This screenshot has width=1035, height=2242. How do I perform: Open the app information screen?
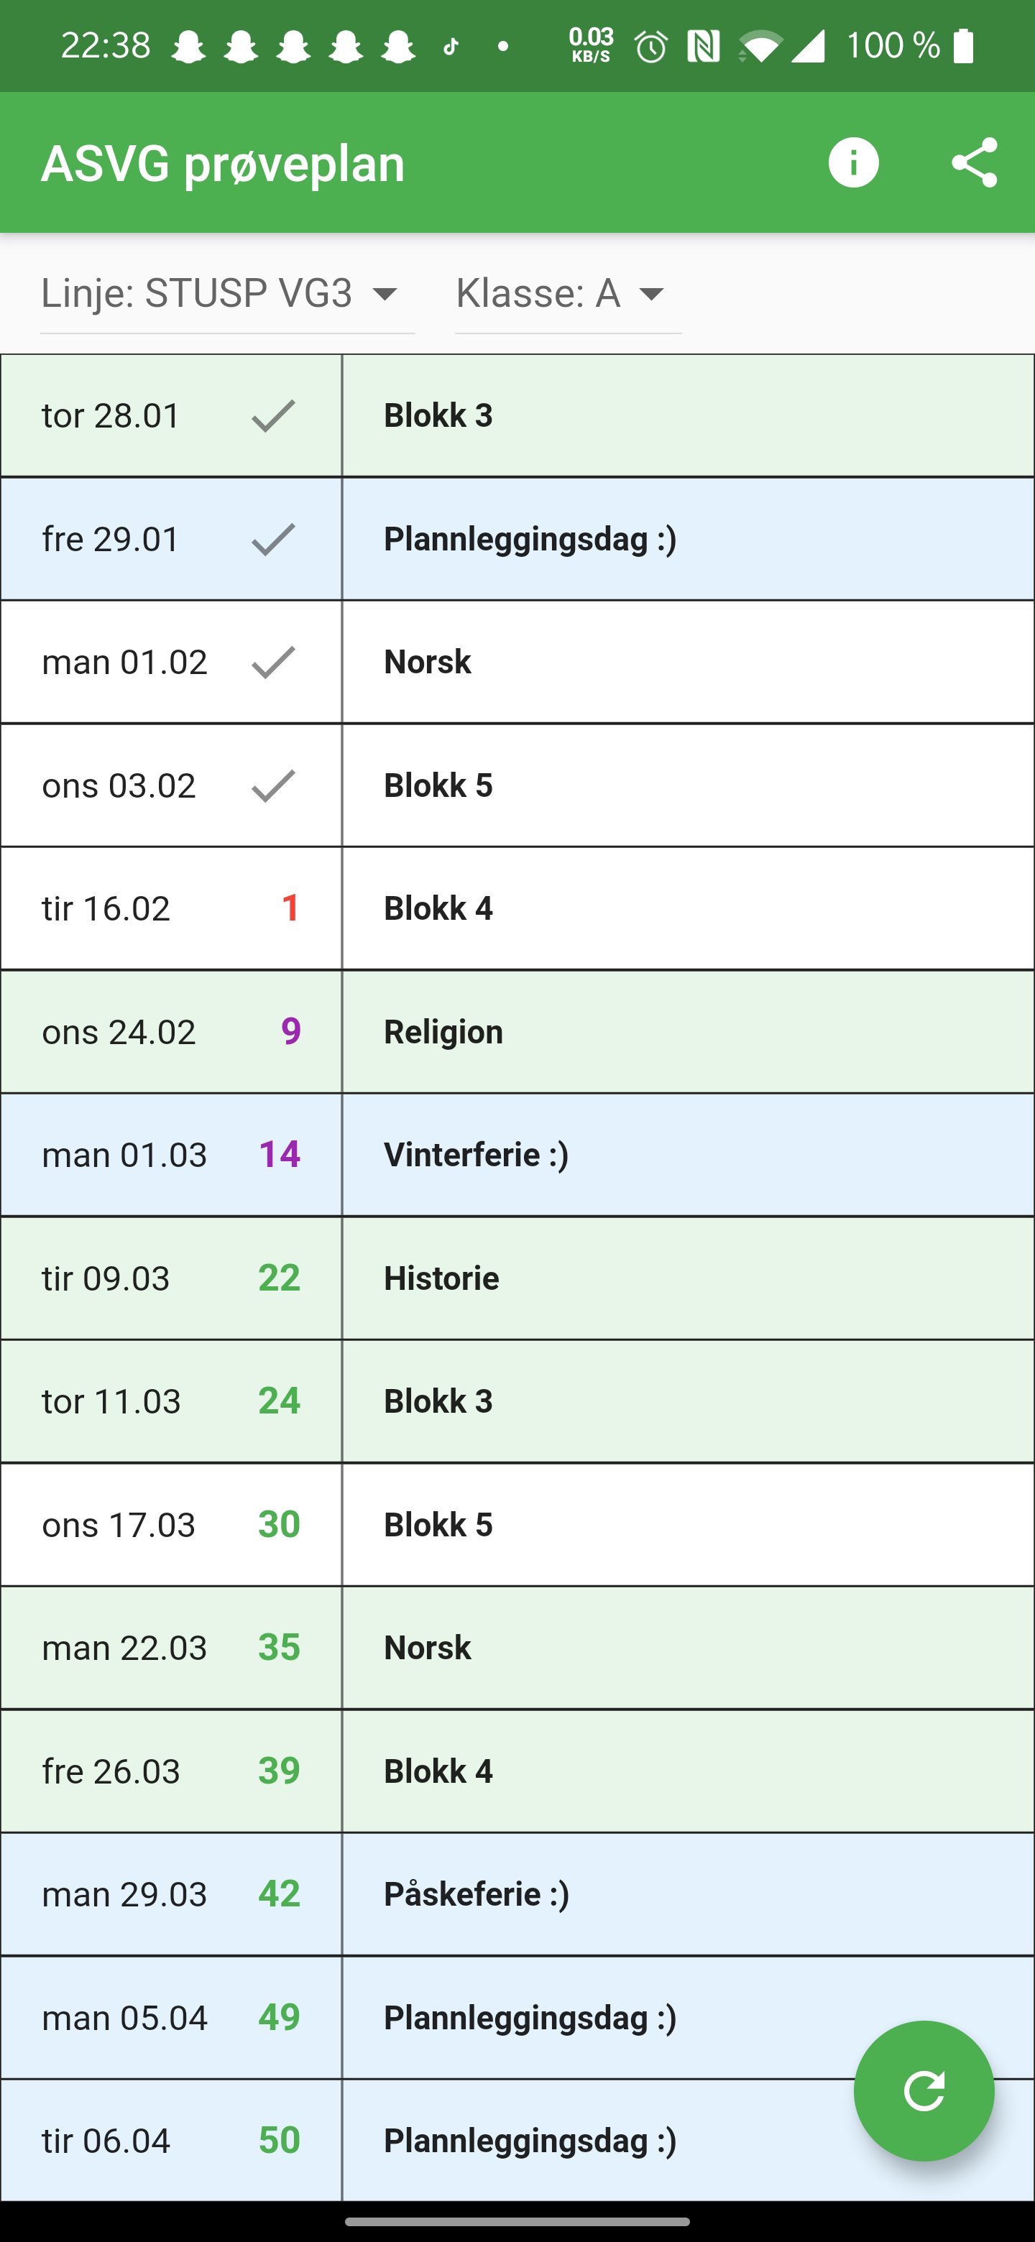point(853,162)
